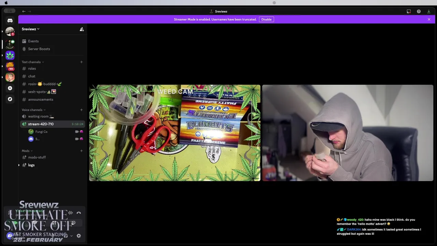Viewport: 437px width, 246px height.
Task: Open the audio device chevron near settings gear
Action: 71,236
